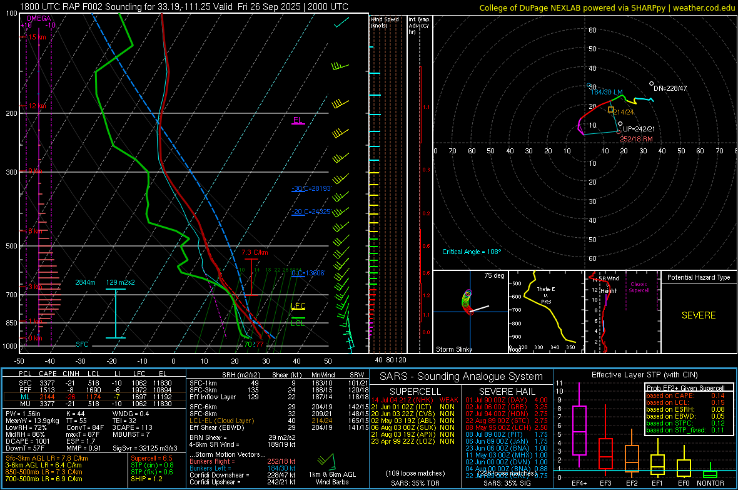This screenshot has height=490, width=738.
Task: Click the colored storm slinky circles
Action: point(467,302)
